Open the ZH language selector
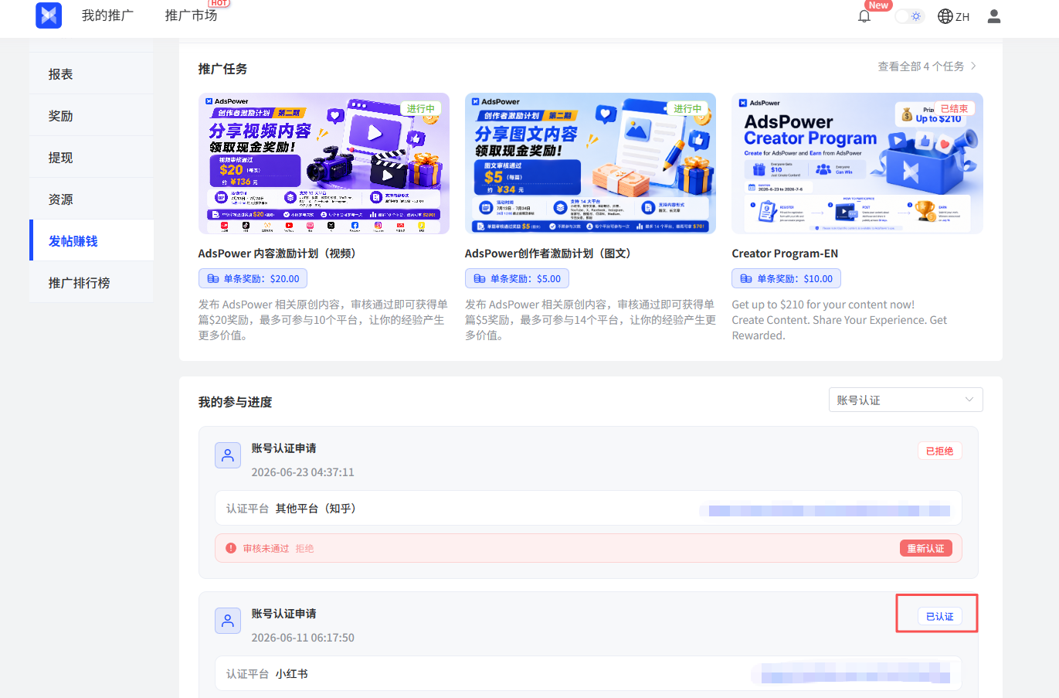The height and width of the screenshot is (698, 1059). [x=953, y=16]
